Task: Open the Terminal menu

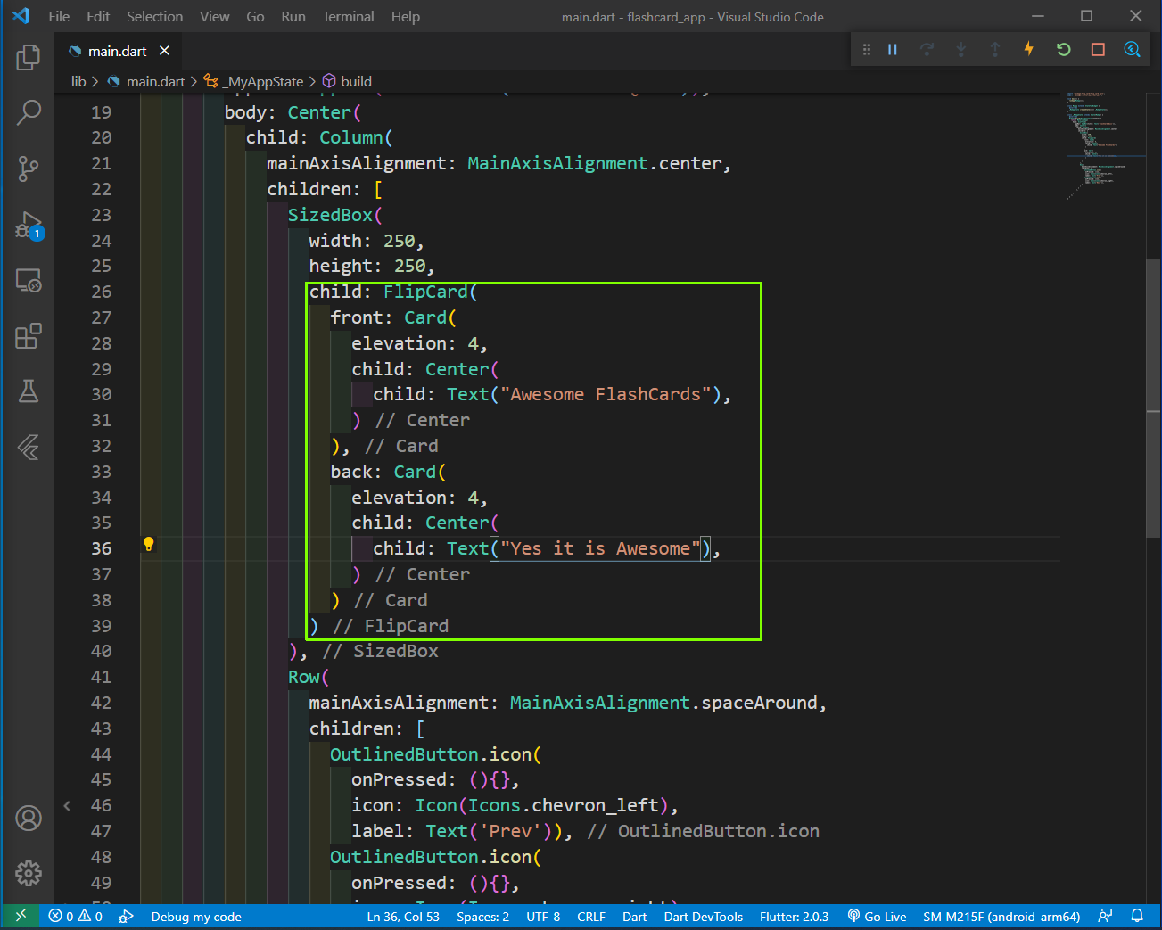Action: pos(348,16)
